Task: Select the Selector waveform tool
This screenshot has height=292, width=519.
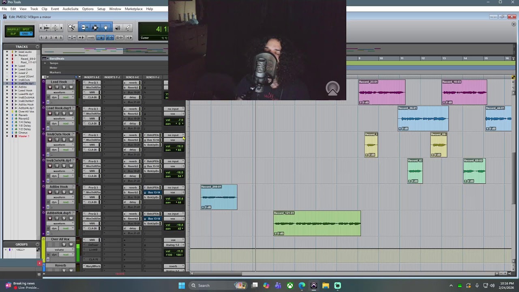Action: tap(95, 28)
